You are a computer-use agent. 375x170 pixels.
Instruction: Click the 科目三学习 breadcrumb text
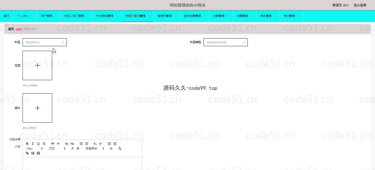30,29
